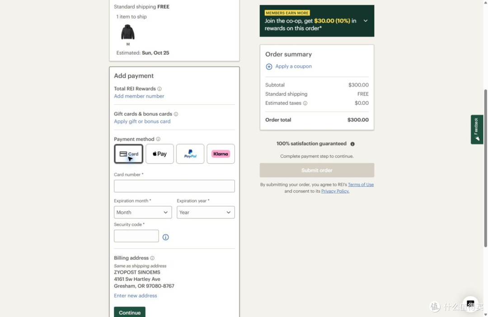Viewport: 488px width, 317px height.
Task: Choose Apple Pay payment option
Action: click(160, 154)
